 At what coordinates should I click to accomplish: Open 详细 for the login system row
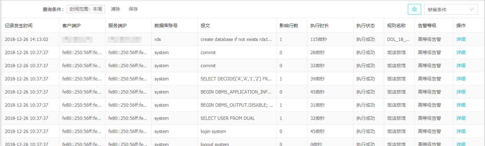461,131
